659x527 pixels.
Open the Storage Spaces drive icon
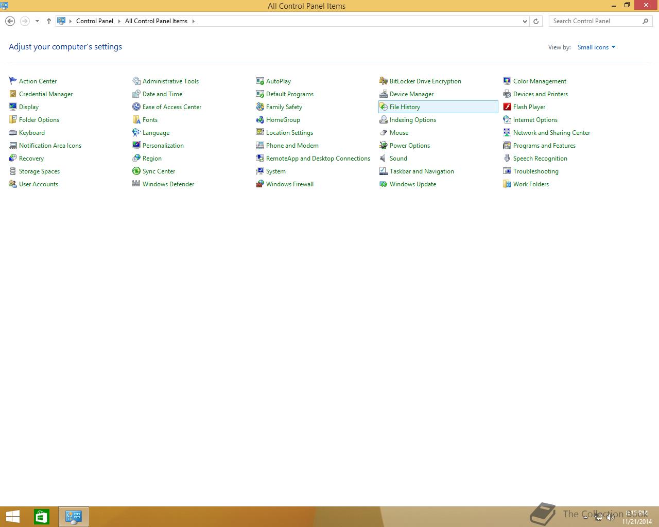tap(13, 171)
